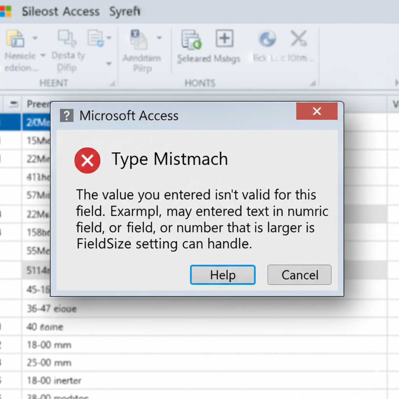
Task: Click the document refresh icon in ribbon
Action: coord(96,38)
